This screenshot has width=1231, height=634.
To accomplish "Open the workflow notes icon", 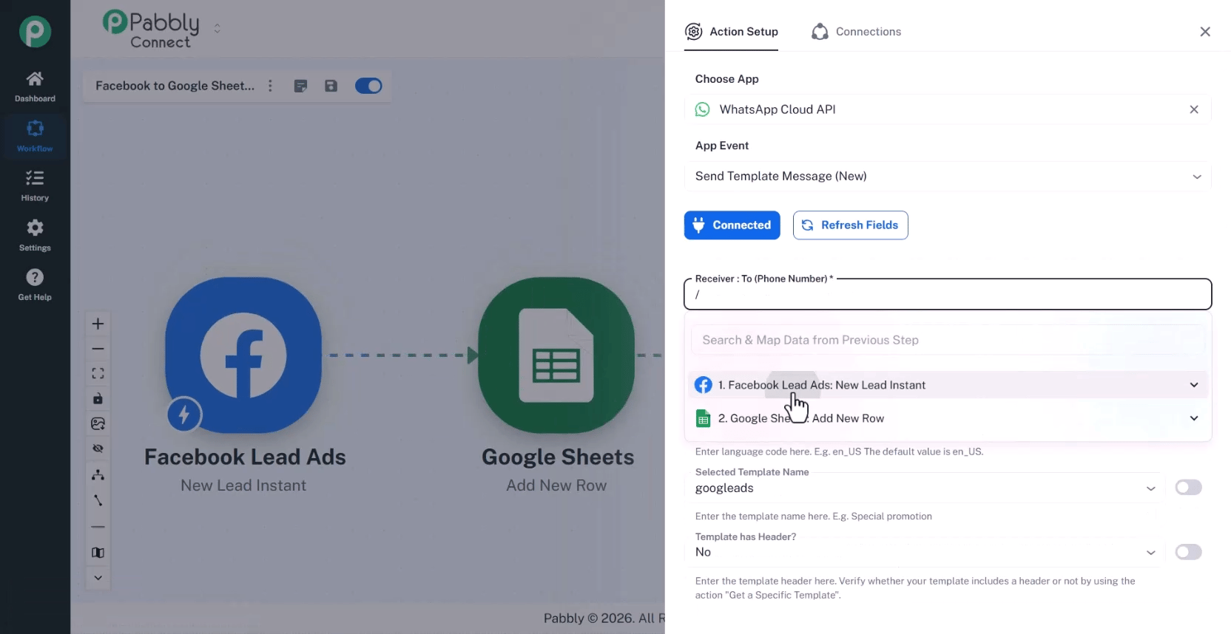I will tap(300, 86).
